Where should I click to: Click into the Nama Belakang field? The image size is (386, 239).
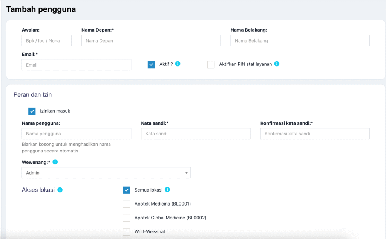tap(300, 41)
